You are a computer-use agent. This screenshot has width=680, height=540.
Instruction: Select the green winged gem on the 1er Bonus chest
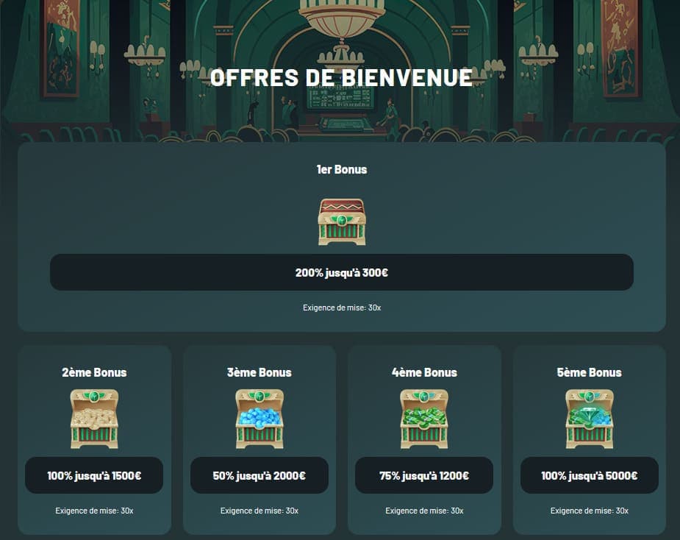click(x=340, y=219)
